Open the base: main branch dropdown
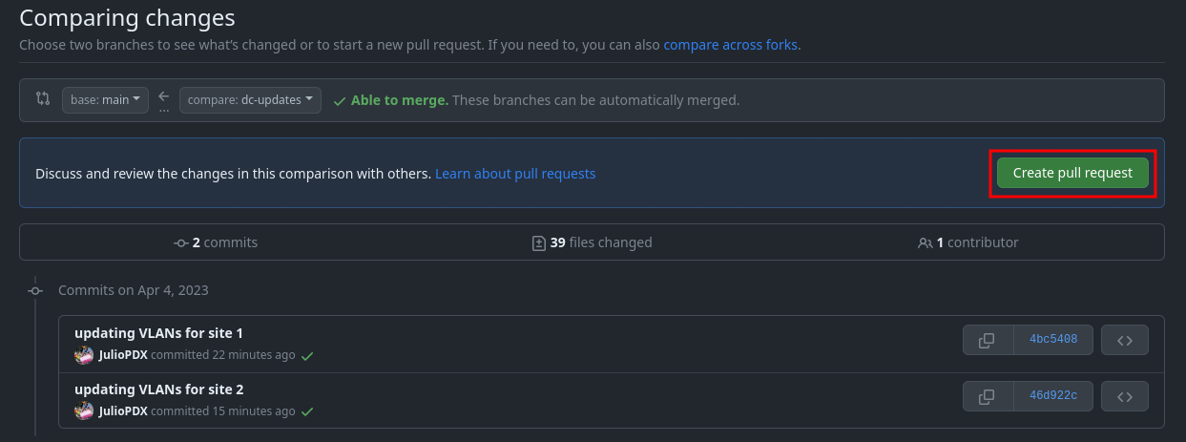Viewport: 1186px width, 442px height. point(105,99)
